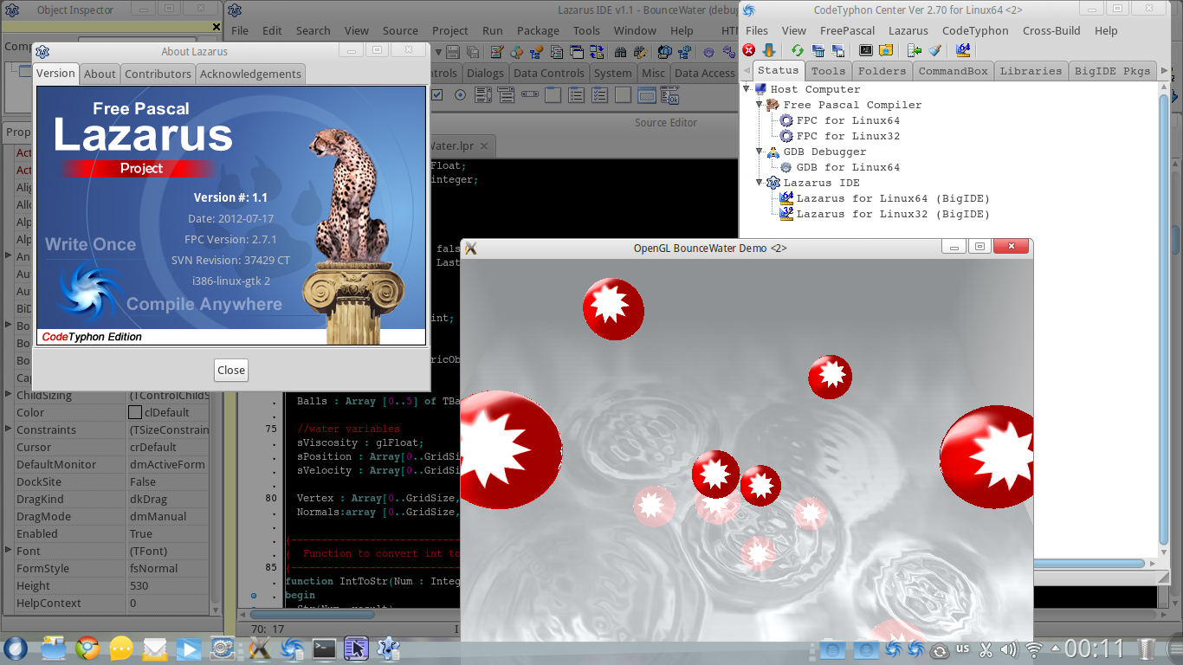Collapse Free Pascal Compiler tree node
This screenshot has width=1183, height=665.
click(x=760, y=104)
